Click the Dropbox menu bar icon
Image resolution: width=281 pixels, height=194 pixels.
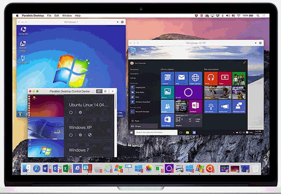(x=196, y=16)
